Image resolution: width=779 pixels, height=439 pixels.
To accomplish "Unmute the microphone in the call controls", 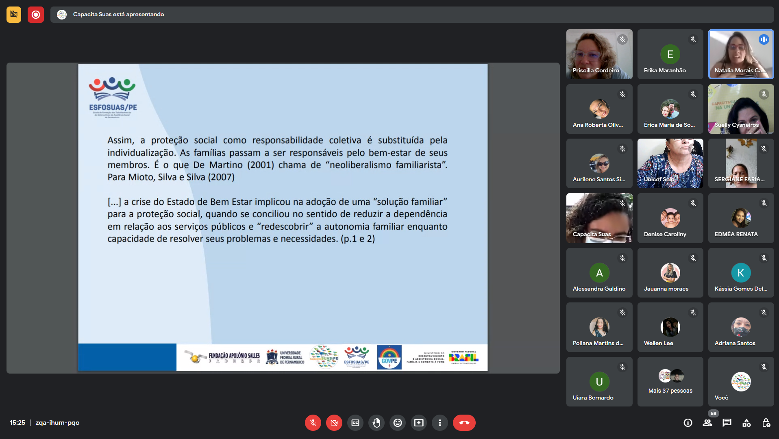I will (x=313, y=423).
